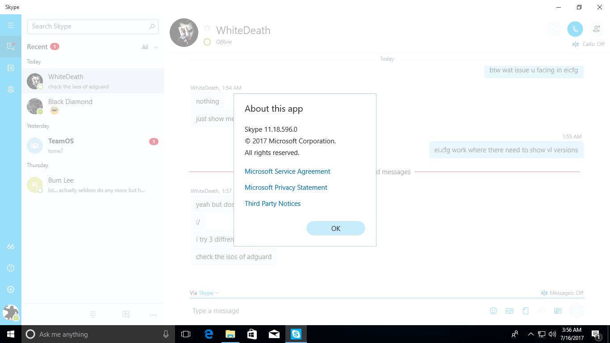Toggle the Messages: Off translator setting
This screenshot has height=343, width=610.
(x=562, y=293)
